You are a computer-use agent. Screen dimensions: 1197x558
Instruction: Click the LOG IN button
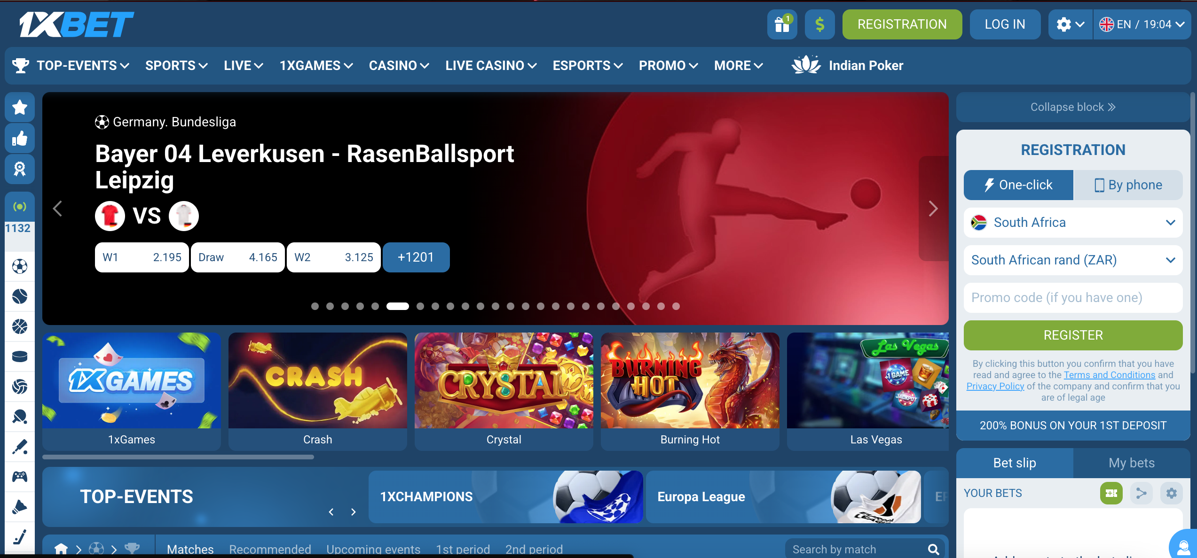point(1005,24)
